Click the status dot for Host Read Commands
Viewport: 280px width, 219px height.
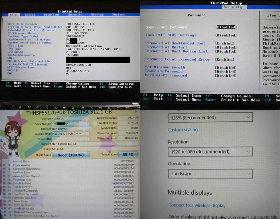click(4, 190)
